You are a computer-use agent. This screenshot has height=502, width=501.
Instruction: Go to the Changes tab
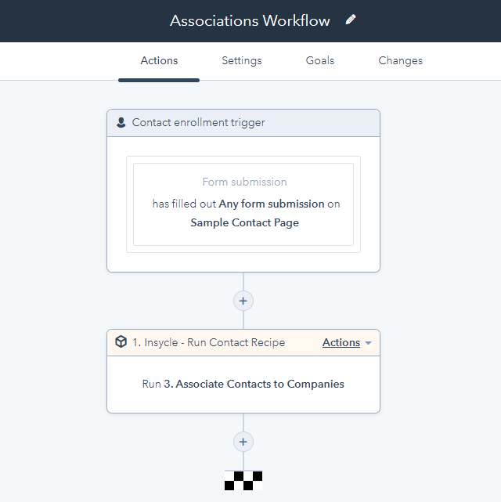[x=400, y=61]
